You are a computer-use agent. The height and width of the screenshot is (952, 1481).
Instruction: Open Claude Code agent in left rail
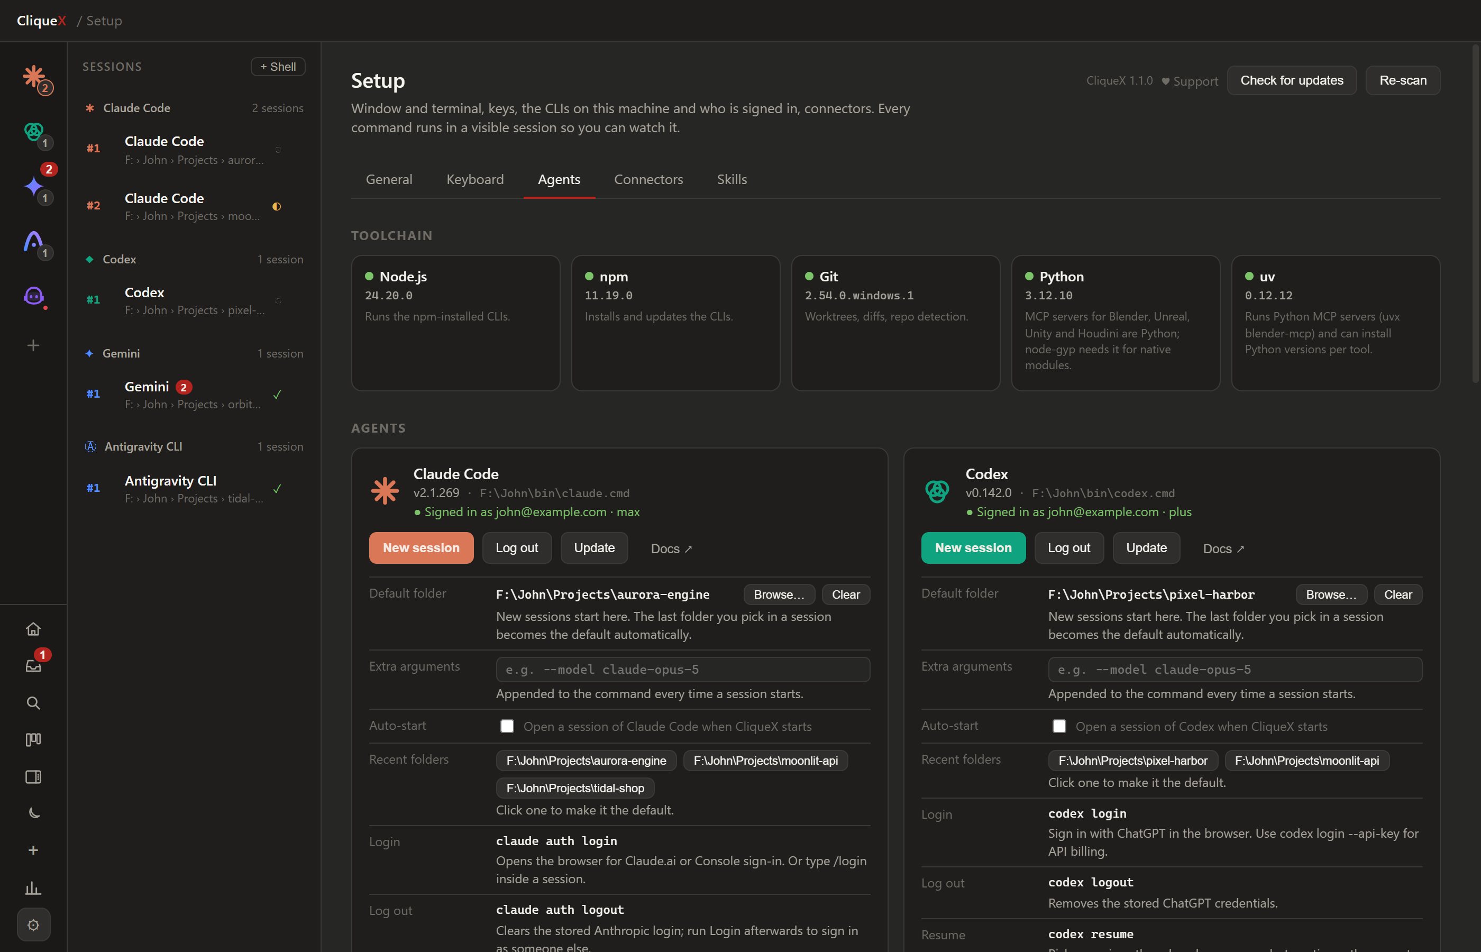click(x=33, y=77)
